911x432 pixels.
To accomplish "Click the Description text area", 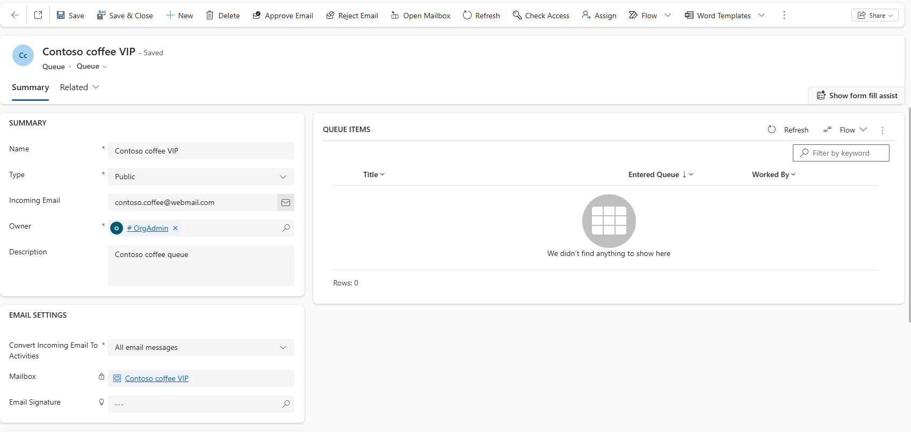I will tap(201, 266).
